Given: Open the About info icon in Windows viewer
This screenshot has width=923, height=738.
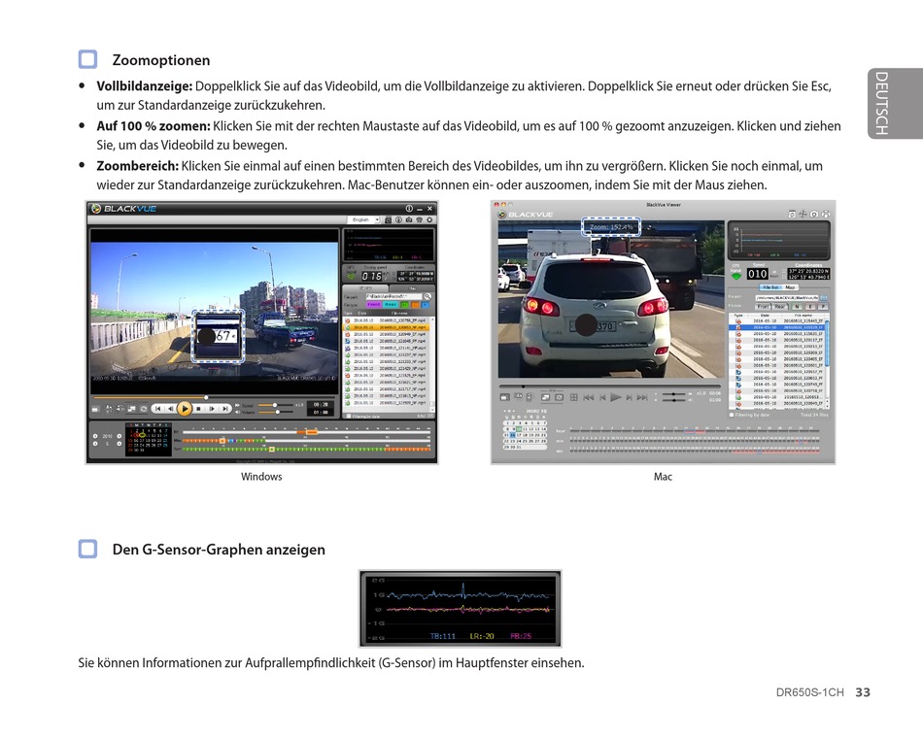Looking at the screenshot, I should (409, 209).
